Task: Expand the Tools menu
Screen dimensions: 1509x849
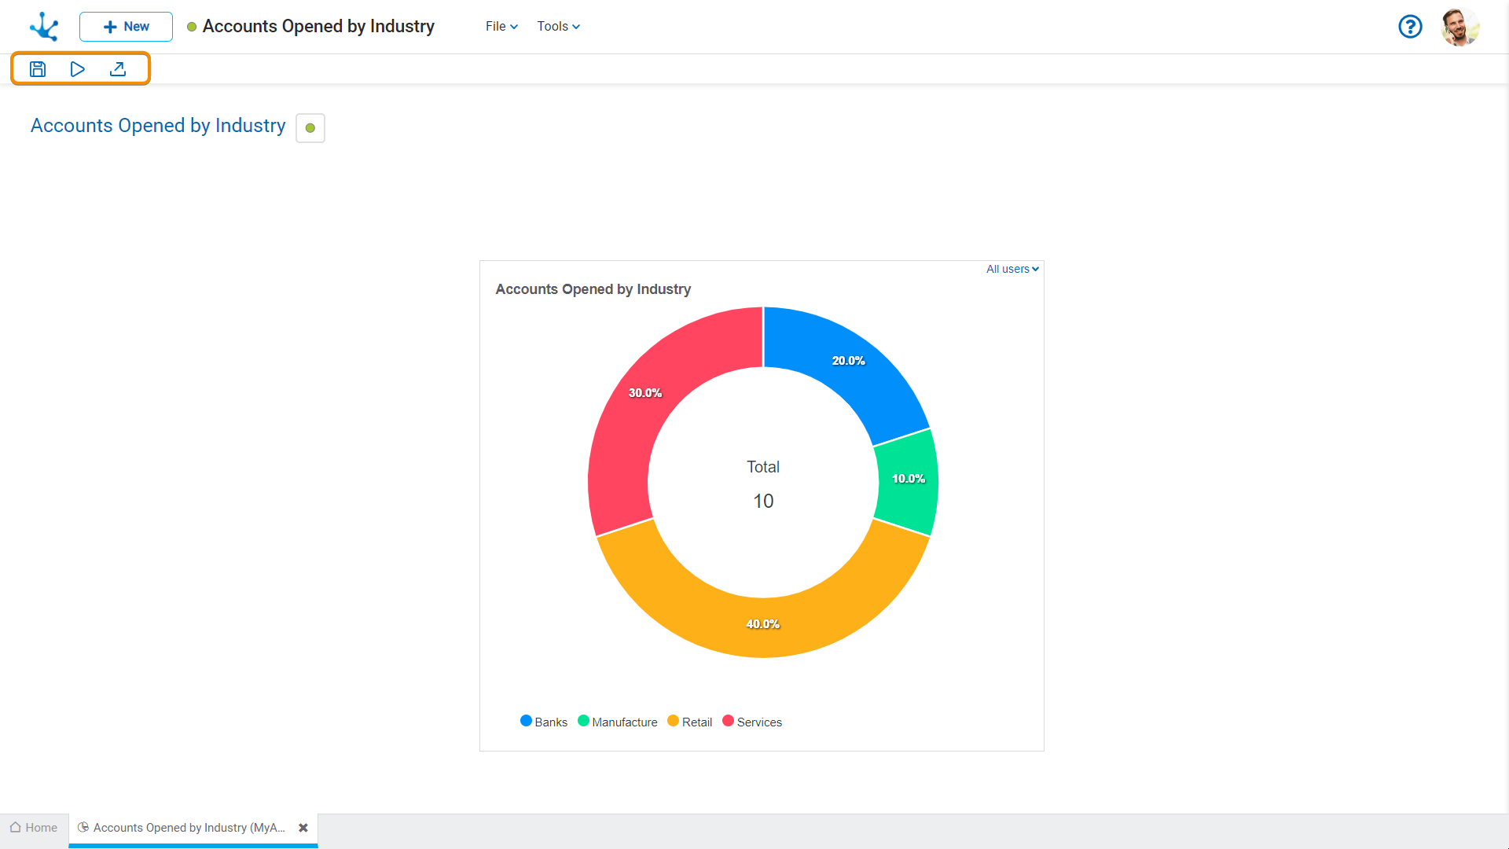Action: pos(558,27)
